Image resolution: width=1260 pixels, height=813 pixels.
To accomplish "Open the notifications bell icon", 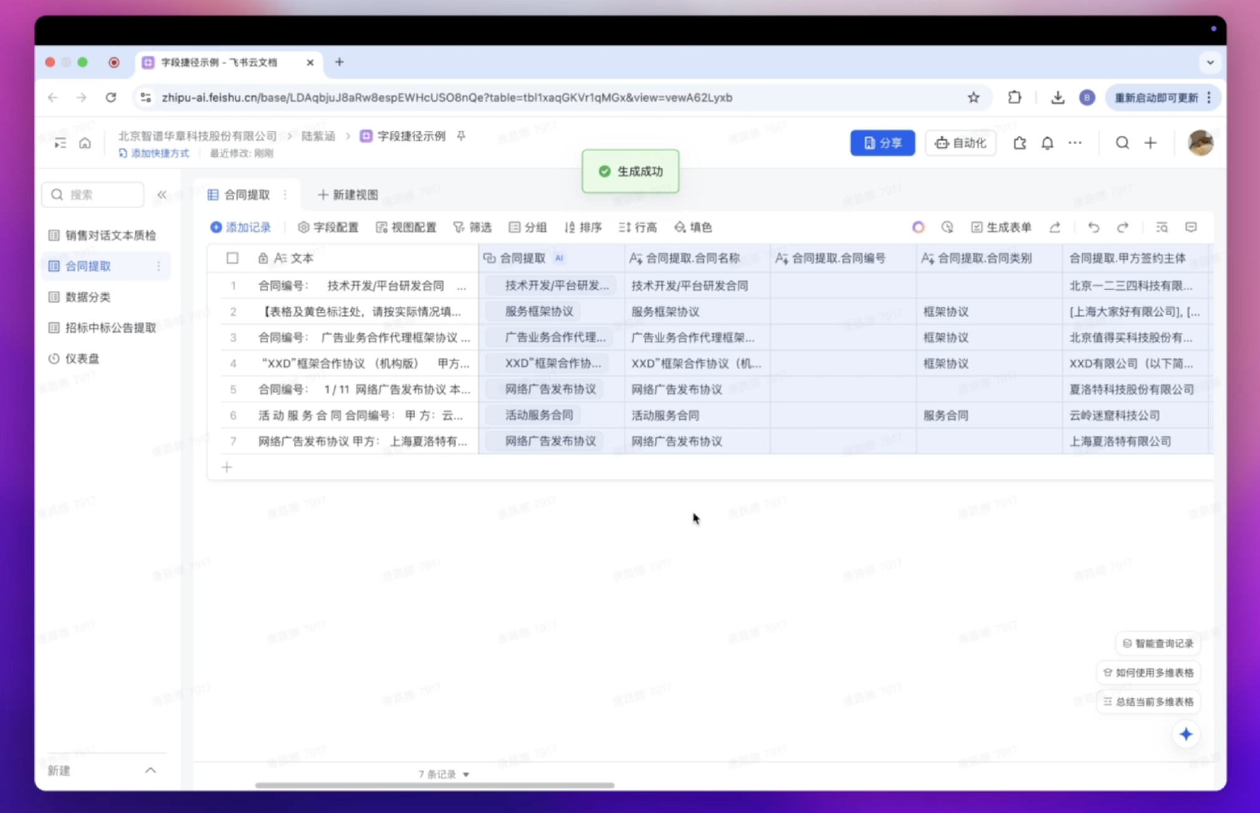I will click(x=1047, y=143).
